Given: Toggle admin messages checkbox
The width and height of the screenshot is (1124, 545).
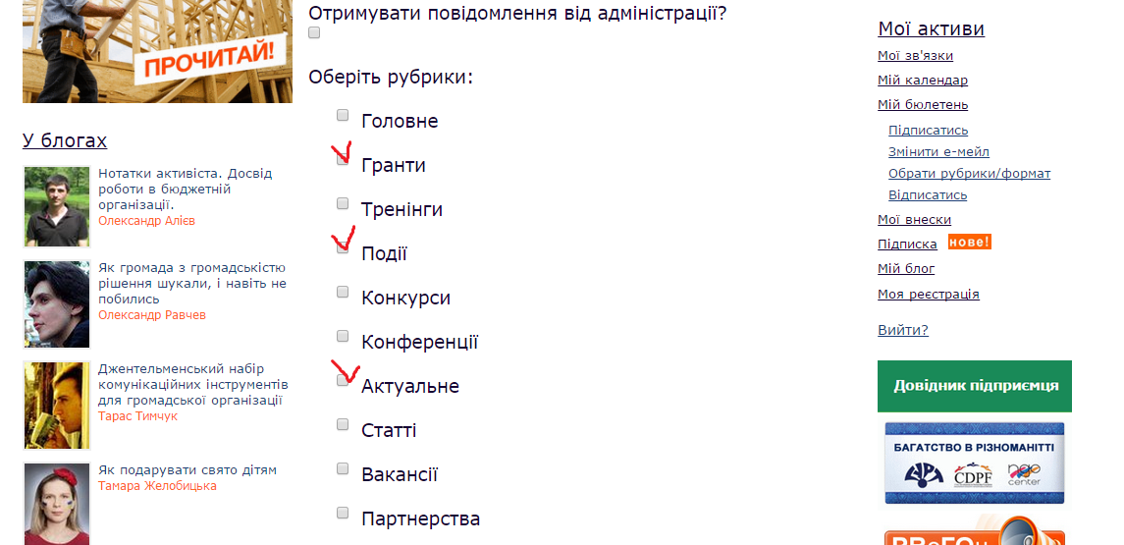Looking at the screenshot, I should tap(314, 32).
